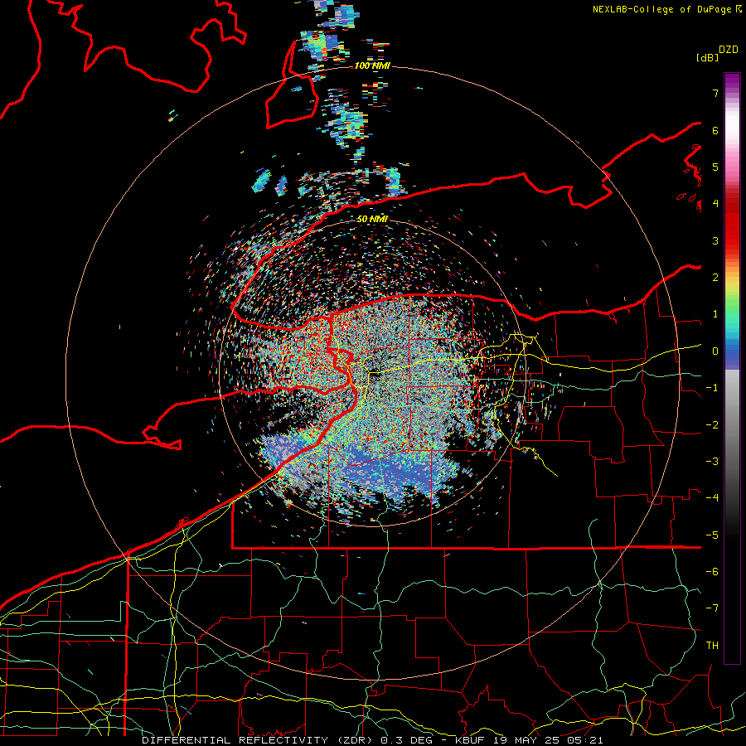Click the -7 dB scale label
Viewport: 746px width, 746px height.
point(712,608)
